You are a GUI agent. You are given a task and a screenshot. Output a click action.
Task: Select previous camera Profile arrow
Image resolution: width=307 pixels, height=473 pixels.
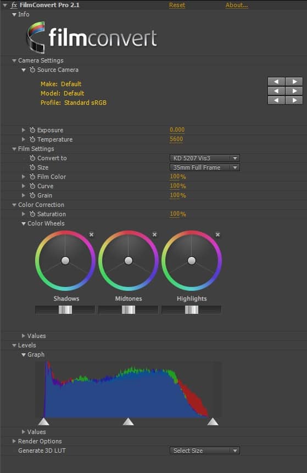(276, 100)
